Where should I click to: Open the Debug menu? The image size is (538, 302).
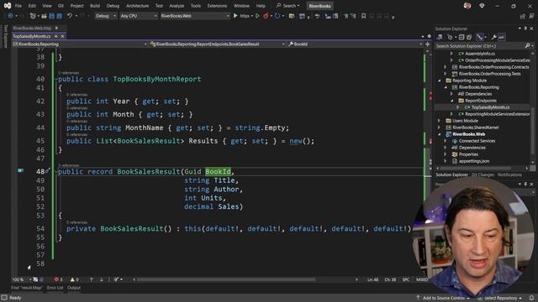[x=113, y=6]
